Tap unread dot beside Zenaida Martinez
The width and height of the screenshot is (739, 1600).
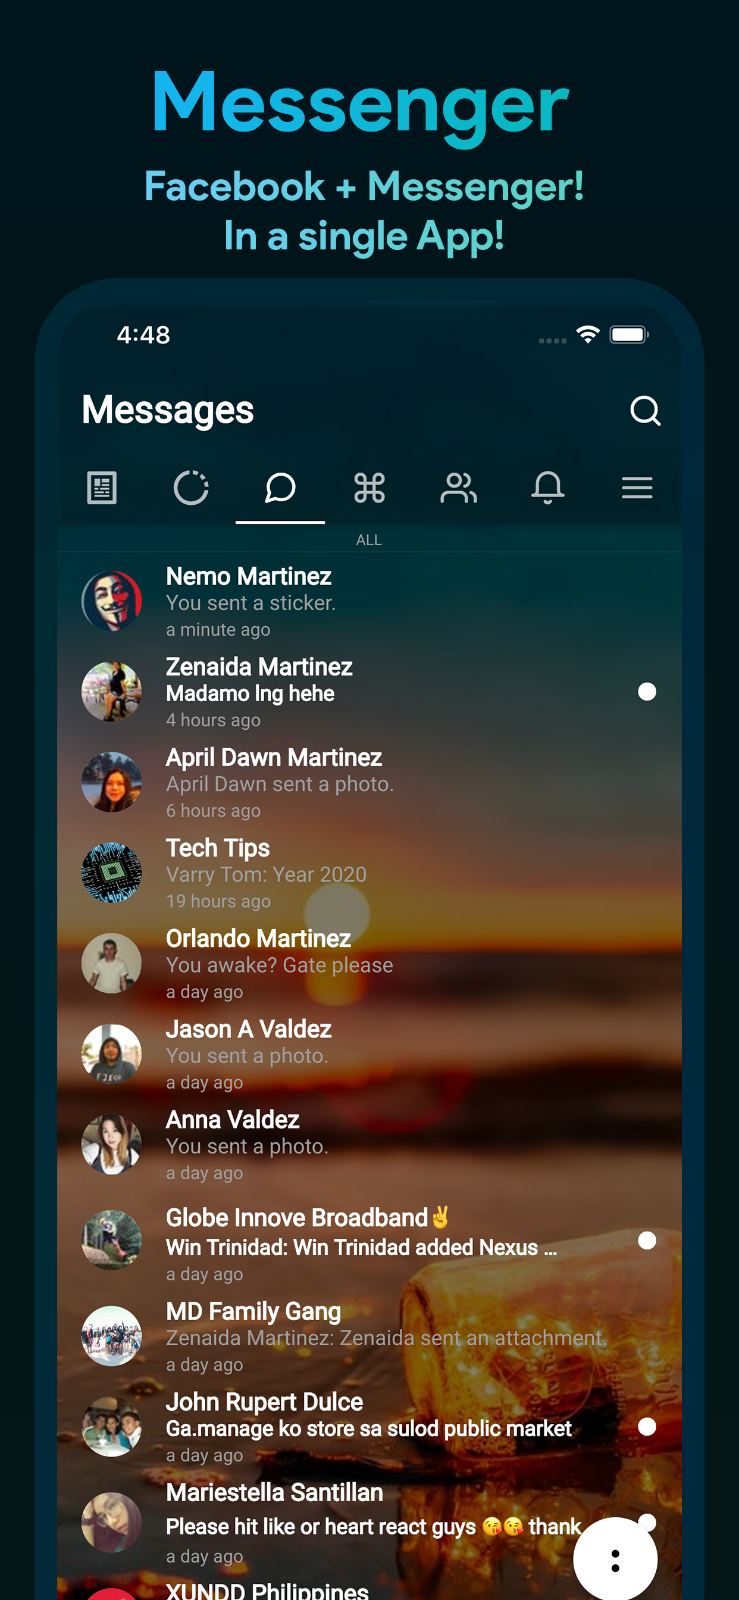(647, 691)
